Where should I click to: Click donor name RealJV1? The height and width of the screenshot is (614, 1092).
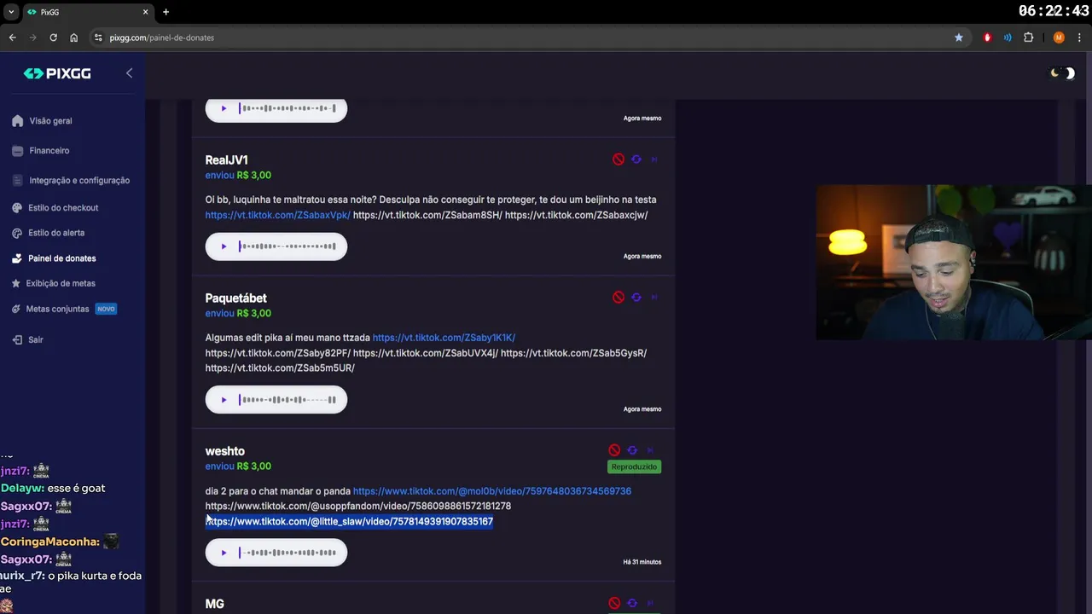226,160
